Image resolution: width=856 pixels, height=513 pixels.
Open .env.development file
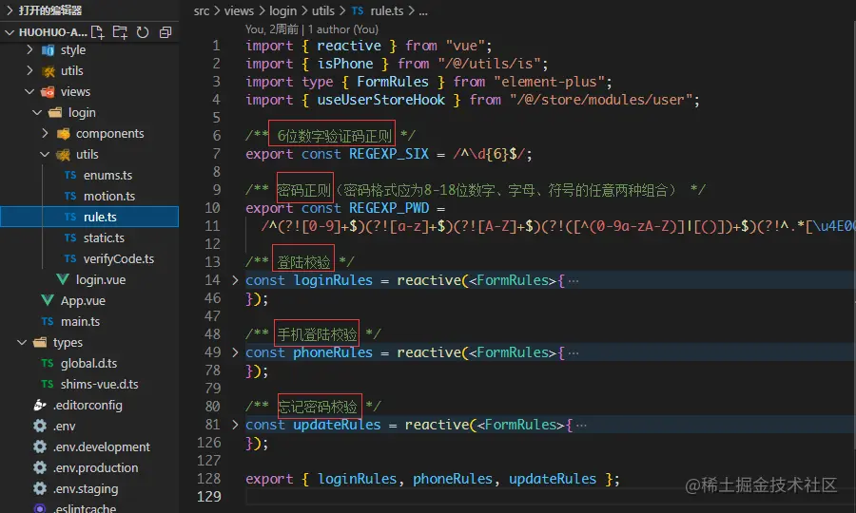coord(102,446)
